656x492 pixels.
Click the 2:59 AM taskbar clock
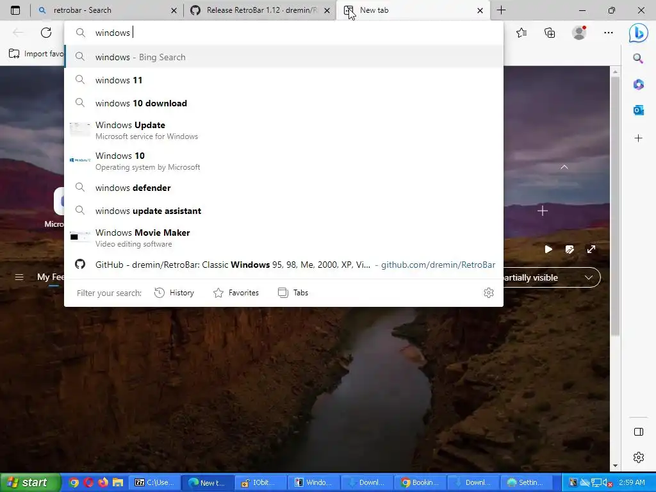(632, 482)
